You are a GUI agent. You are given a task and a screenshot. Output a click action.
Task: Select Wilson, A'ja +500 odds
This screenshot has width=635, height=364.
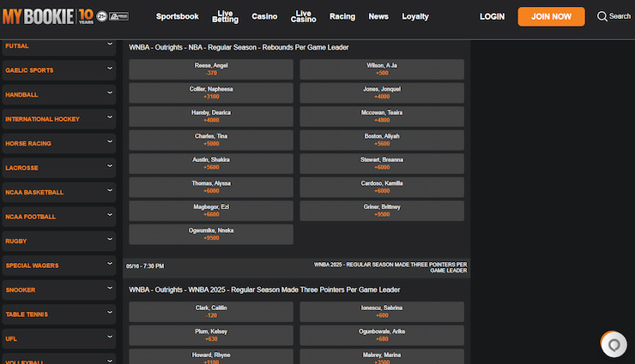tap(382, 69)
